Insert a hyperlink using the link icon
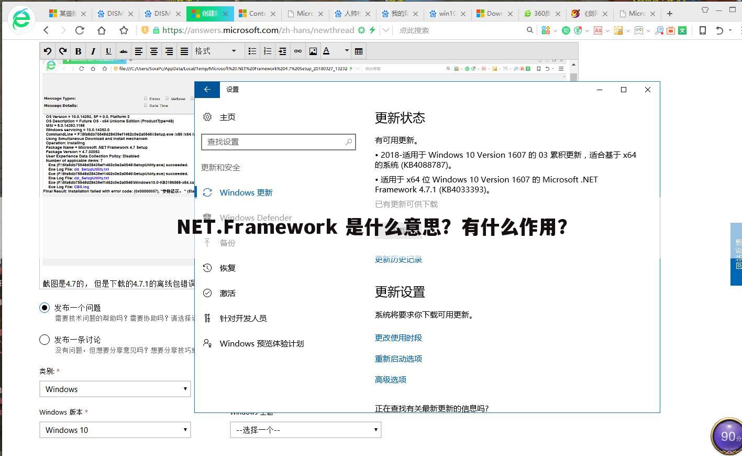The width and height of the screenshot is (742, 456). tap(298, 51)
